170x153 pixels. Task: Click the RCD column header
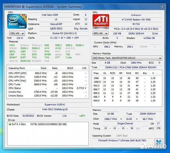[113, 73]
